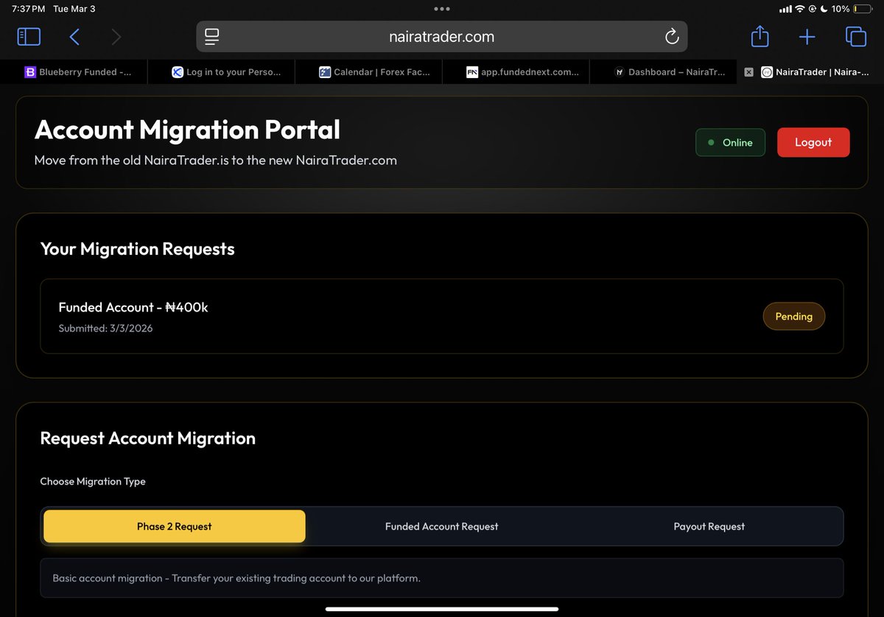Tap the Tue Mar 3 date in status bar

point(74,9)
